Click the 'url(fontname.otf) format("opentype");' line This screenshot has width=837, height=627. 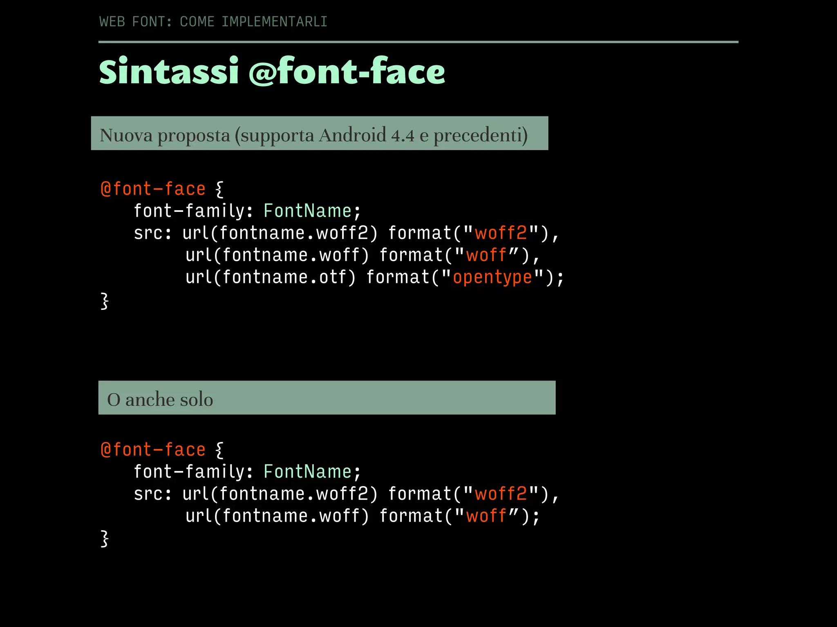click(374, 277)
